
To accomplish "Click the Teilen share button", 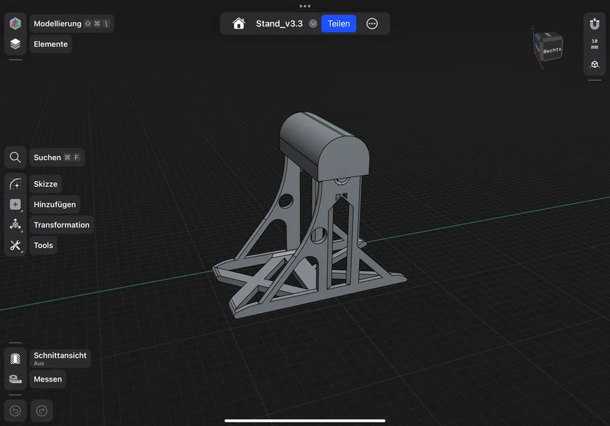I will 339,24.
